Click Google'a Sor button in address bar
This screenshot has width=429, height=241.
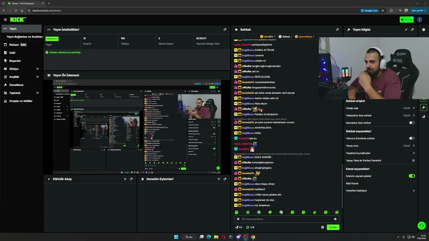(370, 10)
